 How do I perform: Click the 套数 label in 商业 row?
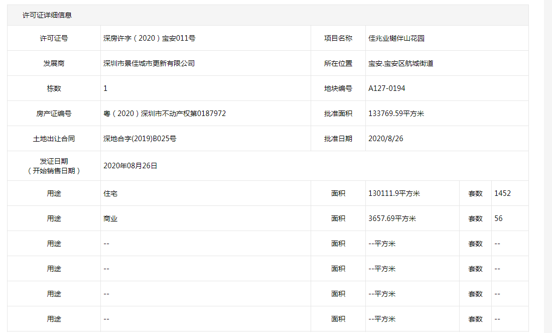(x=475, y=218)
